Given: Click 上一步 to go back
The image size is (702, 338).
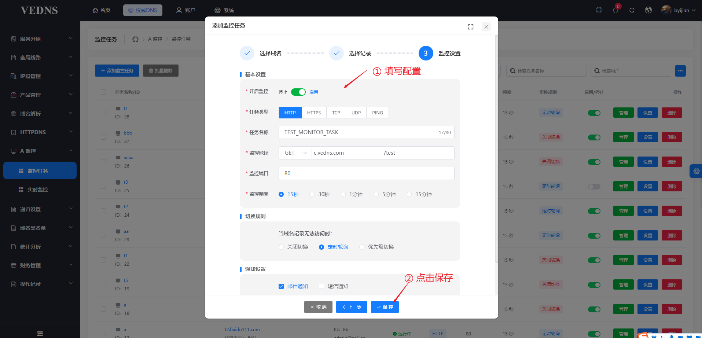Looking at the screenshot, I should pyautogui.click(x=352, y=307).
